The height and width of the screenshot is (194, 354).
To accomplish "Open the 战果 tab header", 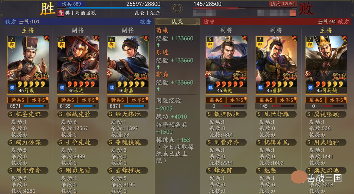I will pos(177,22).
